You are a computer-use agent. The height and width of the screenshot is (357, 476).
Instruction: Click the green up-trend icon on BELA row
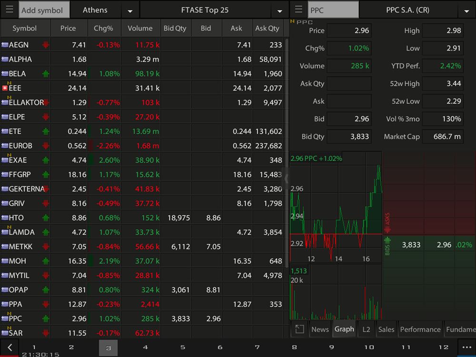(x=46, y=74)
